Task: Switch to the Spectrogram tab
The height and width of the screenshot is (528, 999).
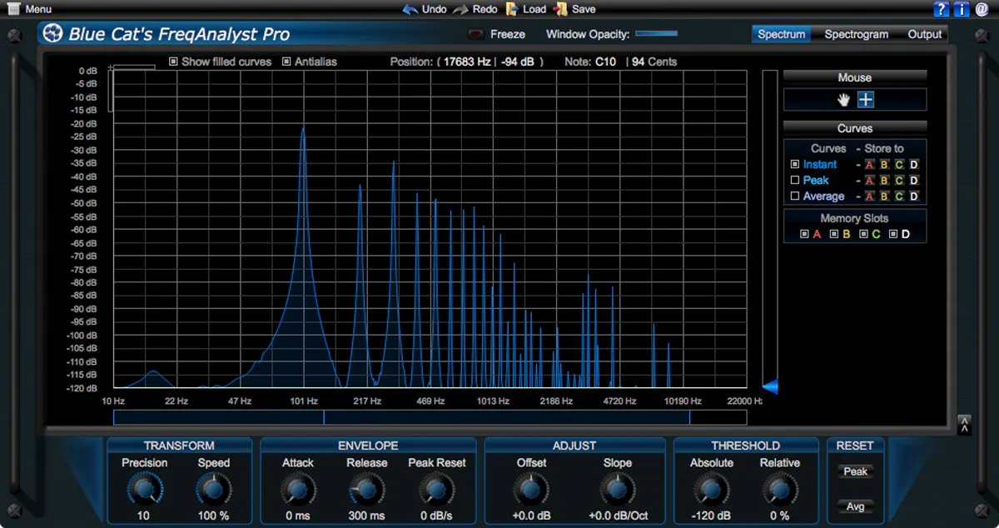Action: tap(857, 34)
